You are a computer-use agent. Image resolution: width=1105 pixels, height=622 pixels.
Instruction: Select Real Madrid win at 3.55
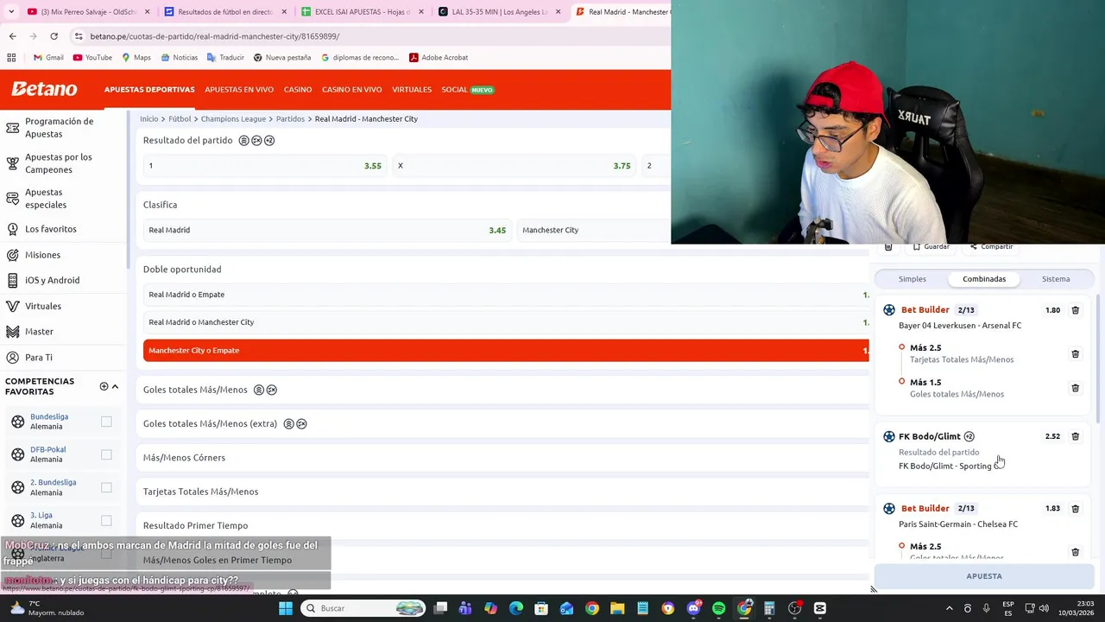tap(265, 166)
